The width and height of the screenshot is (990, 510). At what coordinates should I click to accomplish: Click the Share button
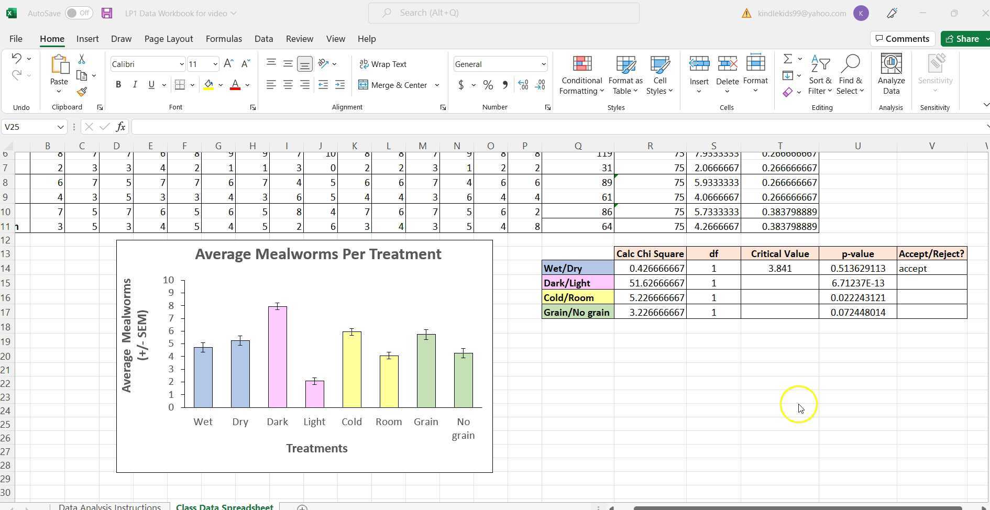pos(963,39)
